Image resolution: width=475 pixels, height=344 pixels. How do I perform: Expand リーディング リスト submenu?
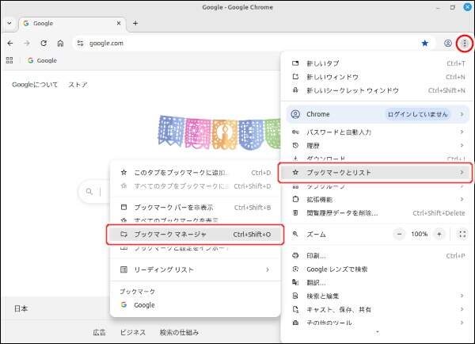click(196, 269)
